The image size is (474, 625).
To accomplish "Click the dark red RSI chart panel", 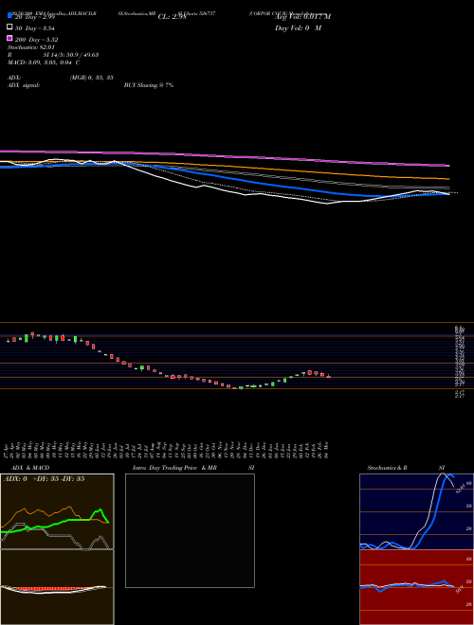I will click(416, 587).
